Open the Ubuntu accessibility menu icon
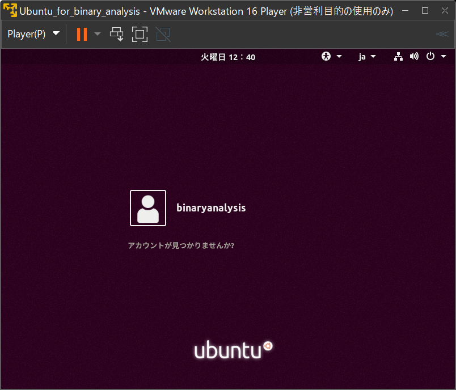The width and height of the screenshot is (456, 390). click(326, 56)
